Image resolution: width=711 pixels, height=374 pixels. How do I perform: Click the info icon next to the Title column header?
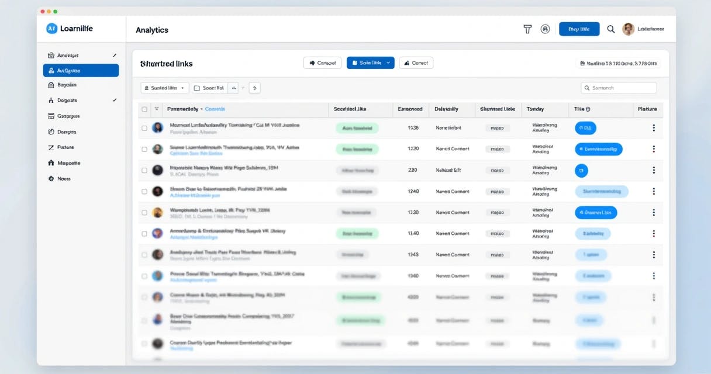tap(588, 109)
